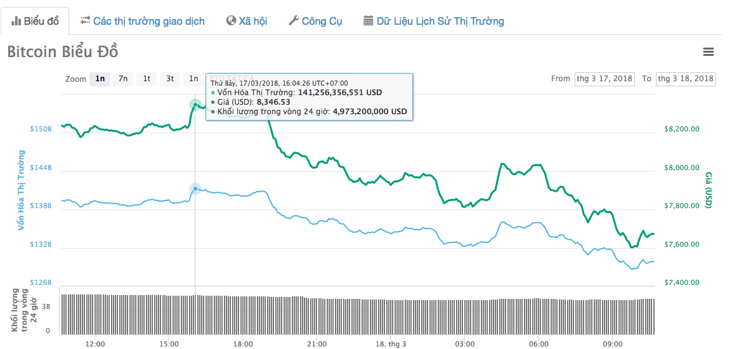732x349 pixels.
Task: Click the $144B market cap axis label
Action: [x=41, y=168]
